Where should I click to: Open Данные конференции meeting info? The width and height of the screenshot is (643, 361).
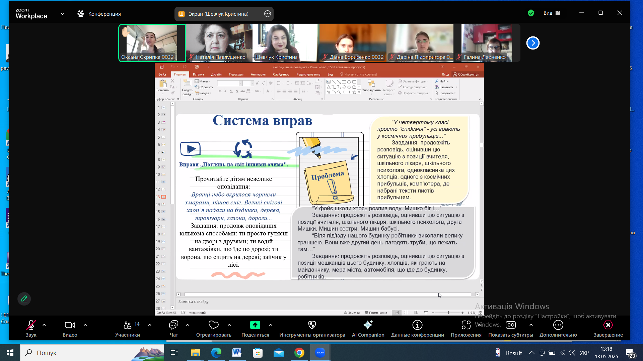pyautogui.click(x=417, y=328)
